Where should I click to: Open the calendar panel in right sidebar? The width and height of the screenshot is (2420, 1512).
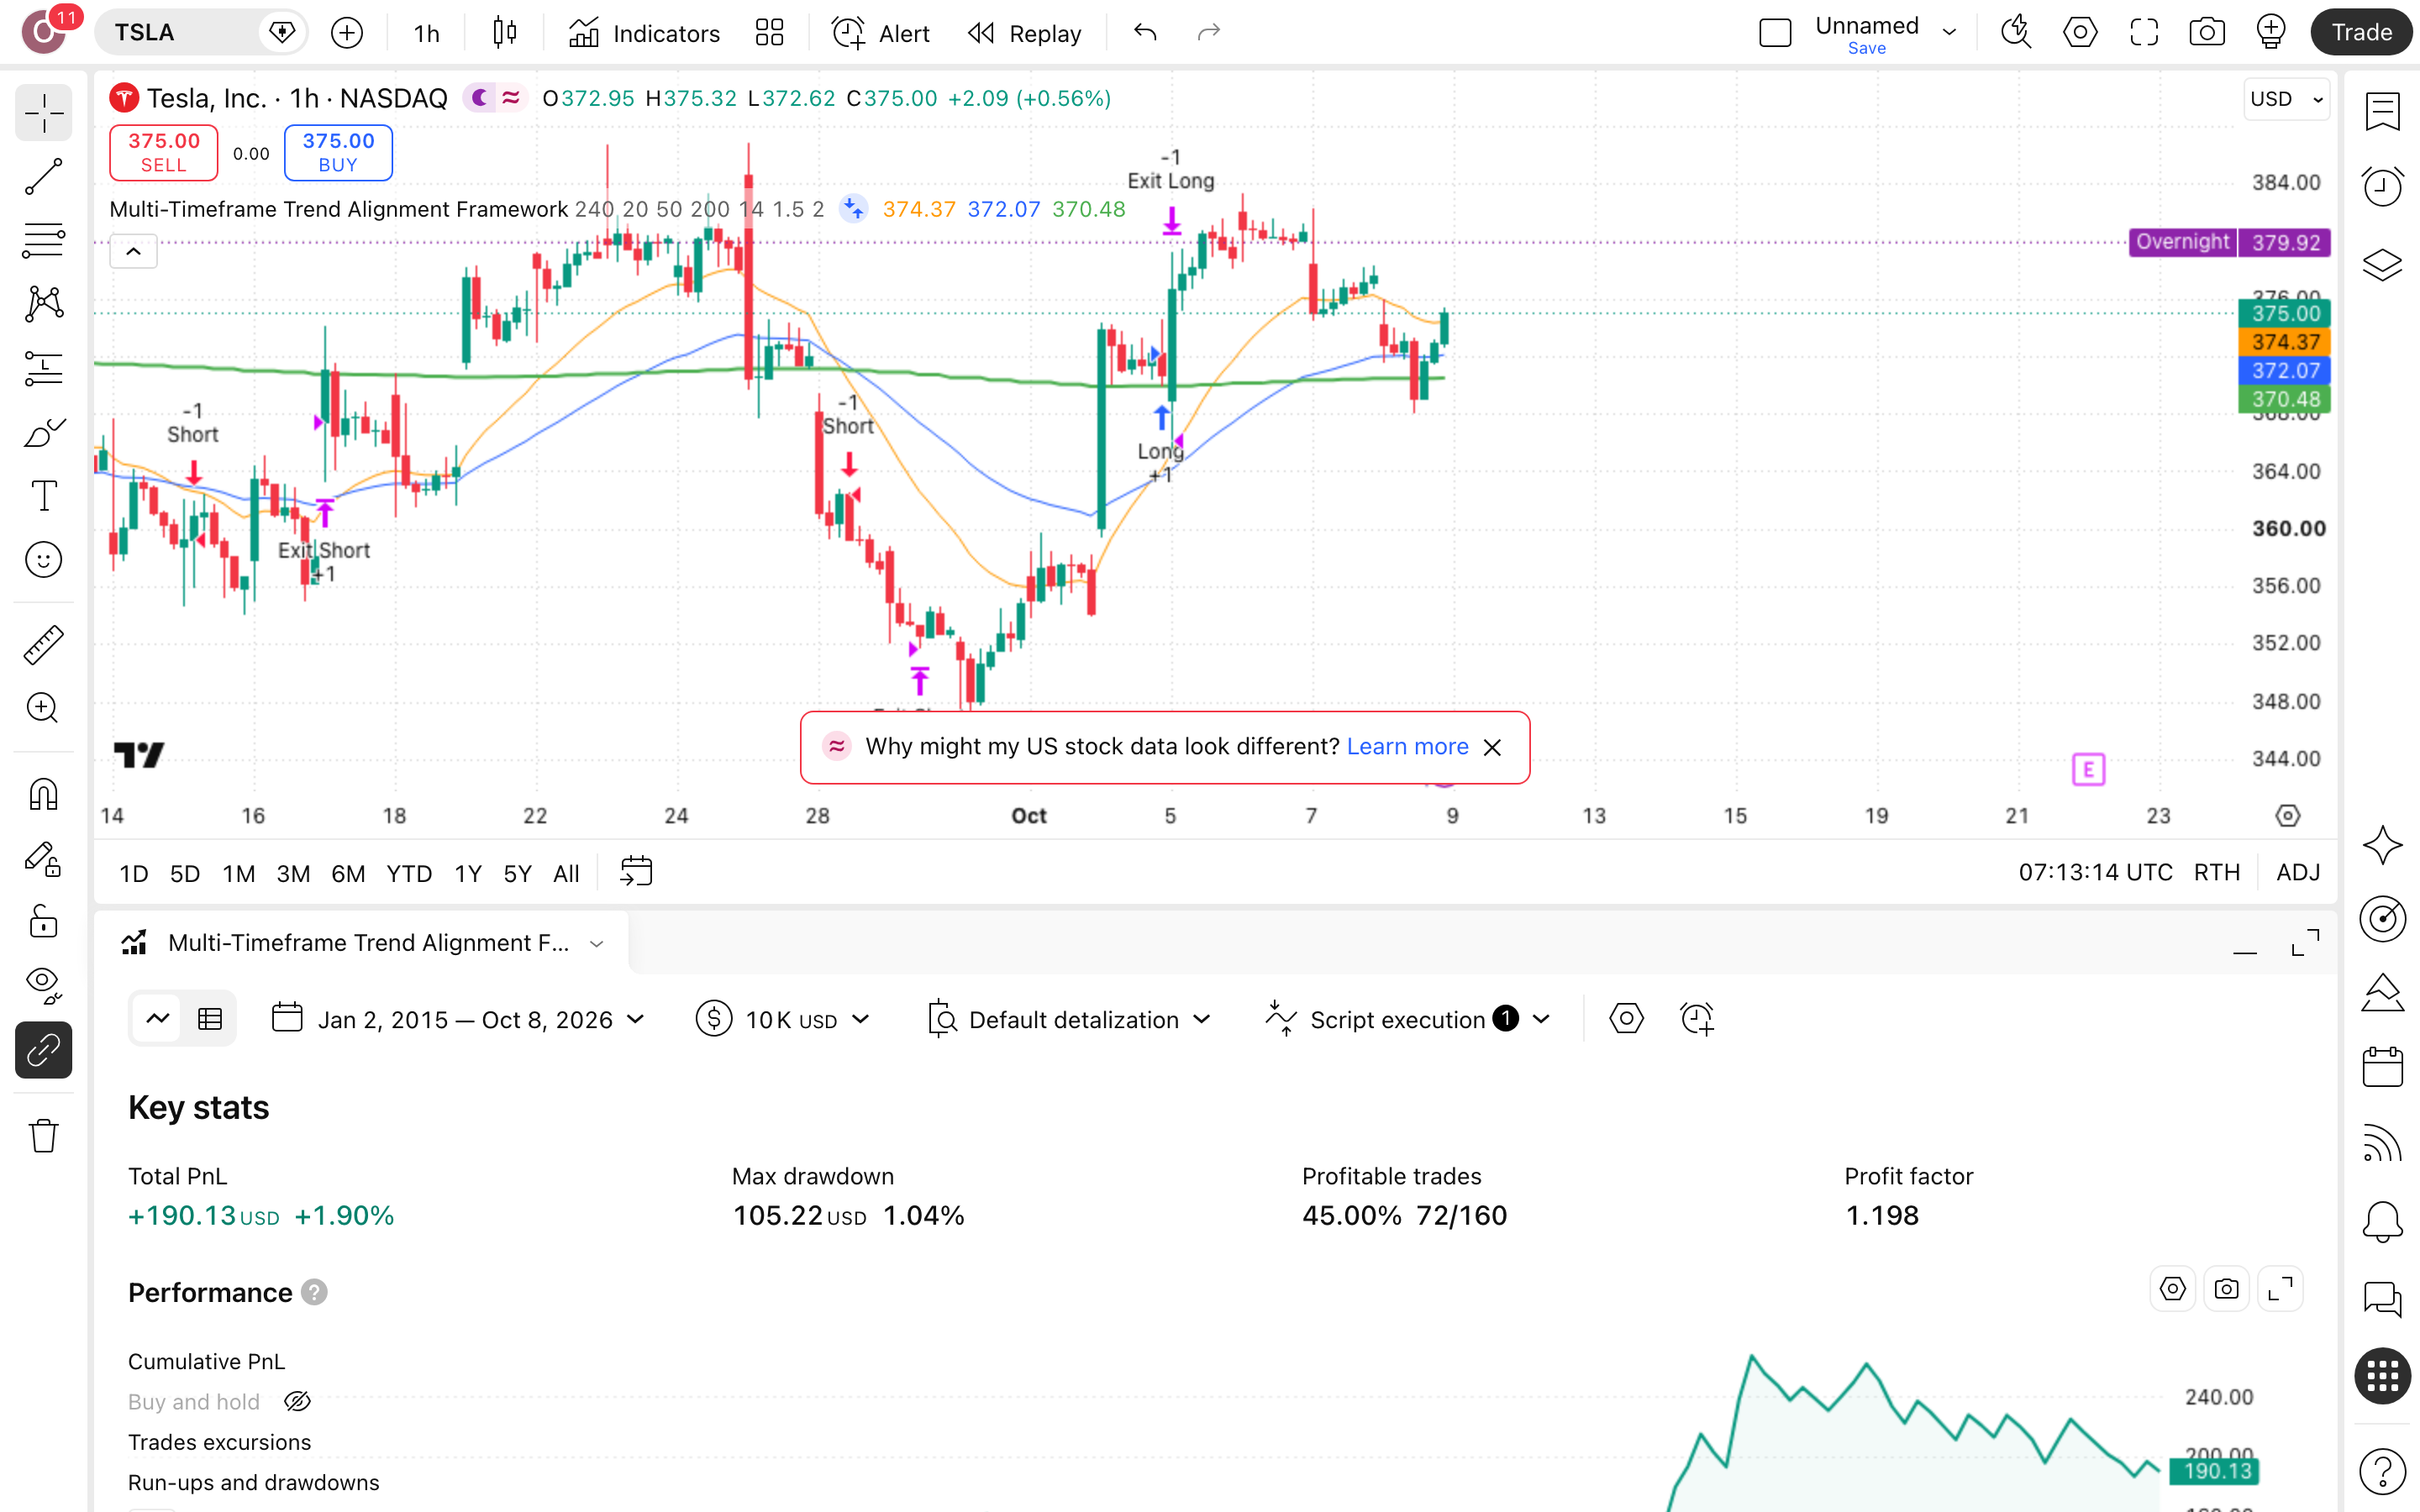click(x=2382, y=1066)
